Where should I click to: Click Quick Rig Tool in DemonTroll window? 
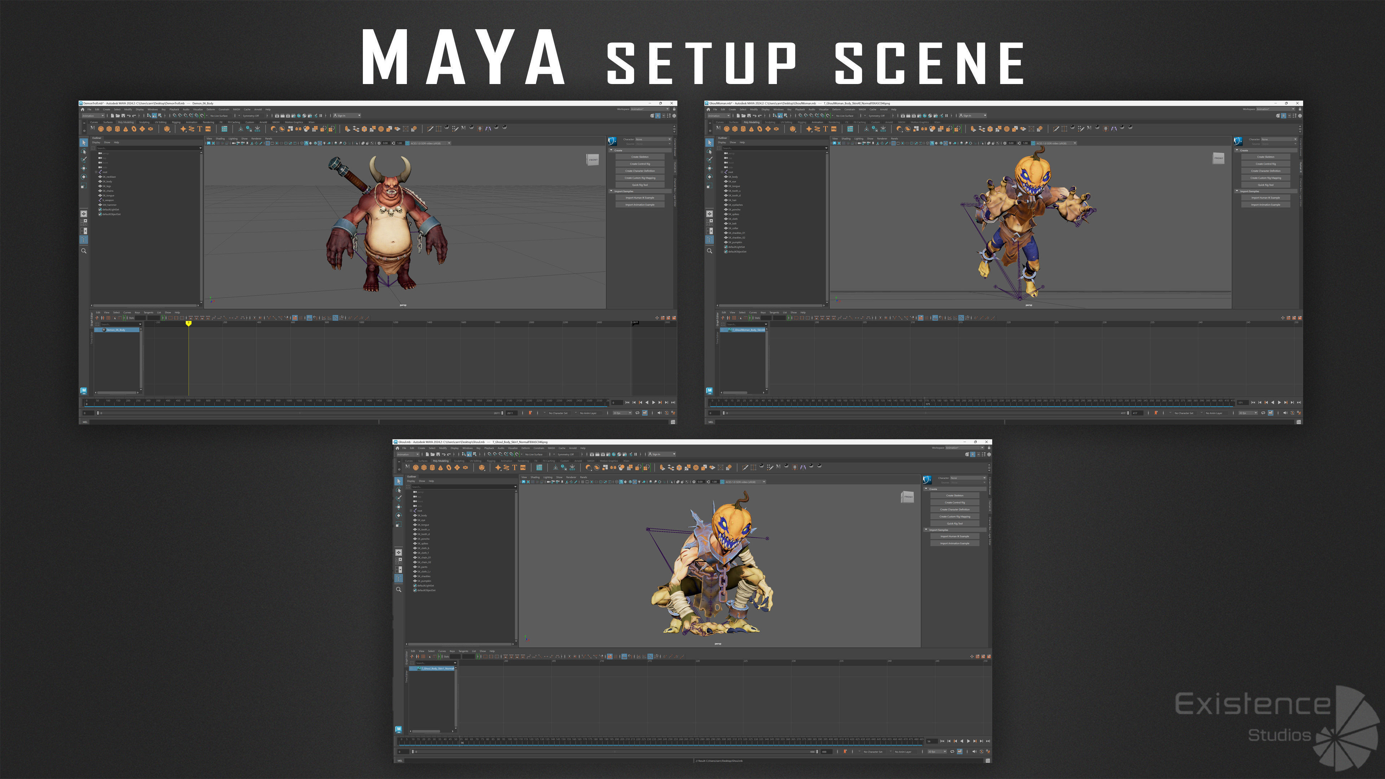[x=640, y=185]
